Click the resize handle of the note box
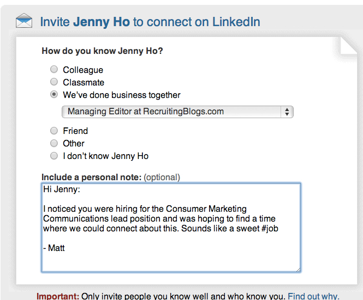Screen dimensions: 363x300 point(297,269)
